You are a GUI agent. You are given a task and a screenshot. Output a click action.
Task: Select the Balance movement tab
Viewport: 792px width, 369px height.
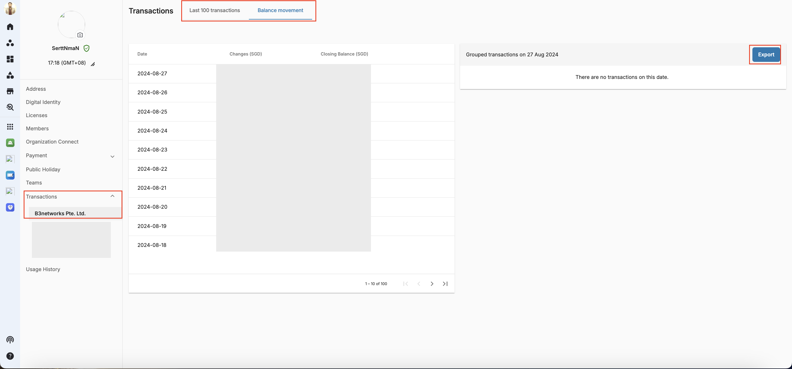pos(280,10)
